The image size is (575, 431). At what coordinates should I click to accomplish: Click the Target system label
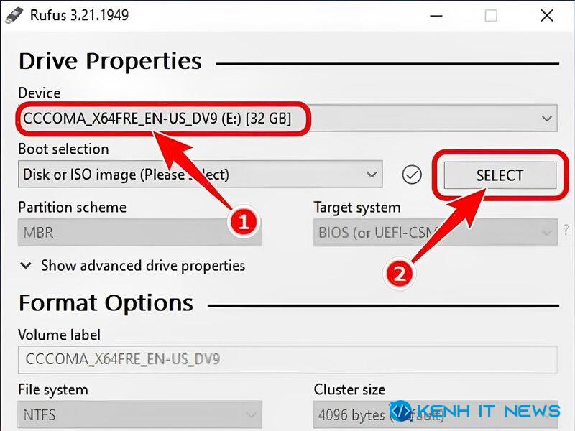pyautogui.click(x=357, y=208)
